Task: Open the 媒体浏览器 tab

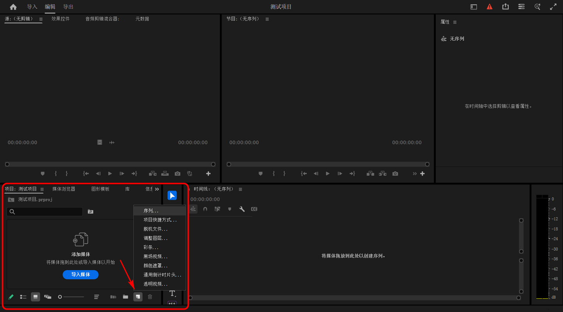Action: coord(64,189)
